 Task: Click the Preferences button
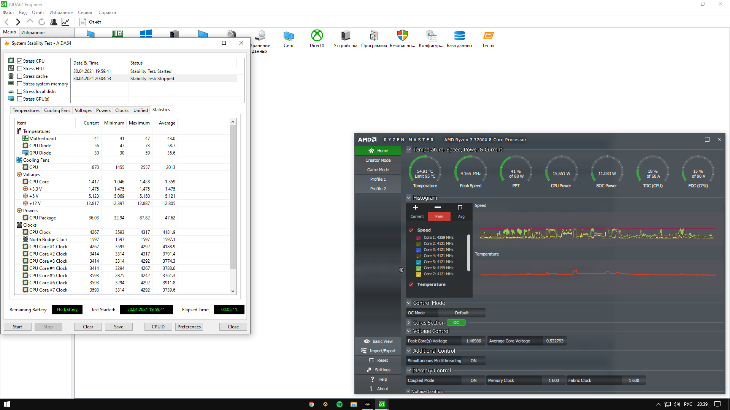coord(189,327)
